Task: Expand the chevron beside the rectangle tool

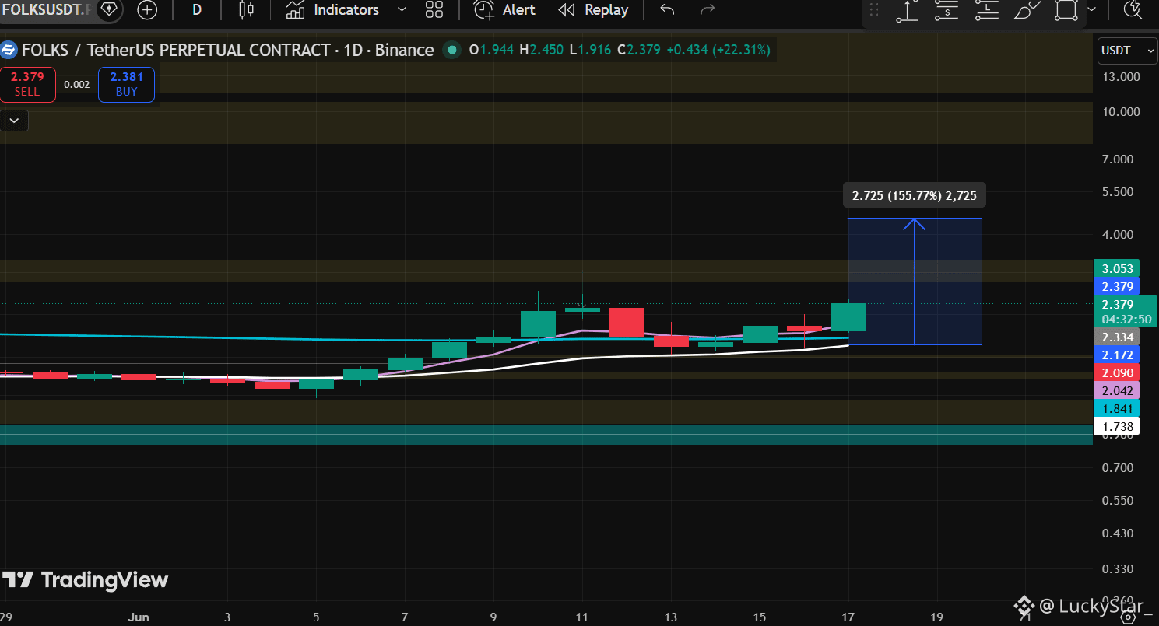Action: click(x=1091, y=10)
